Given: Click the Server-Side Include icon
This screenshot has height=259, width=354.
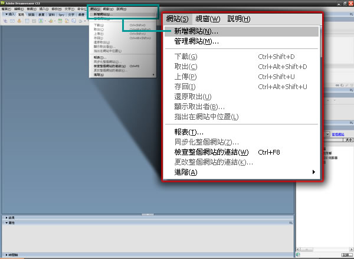Looking at the screenshot, I should [x=67, y=21].
